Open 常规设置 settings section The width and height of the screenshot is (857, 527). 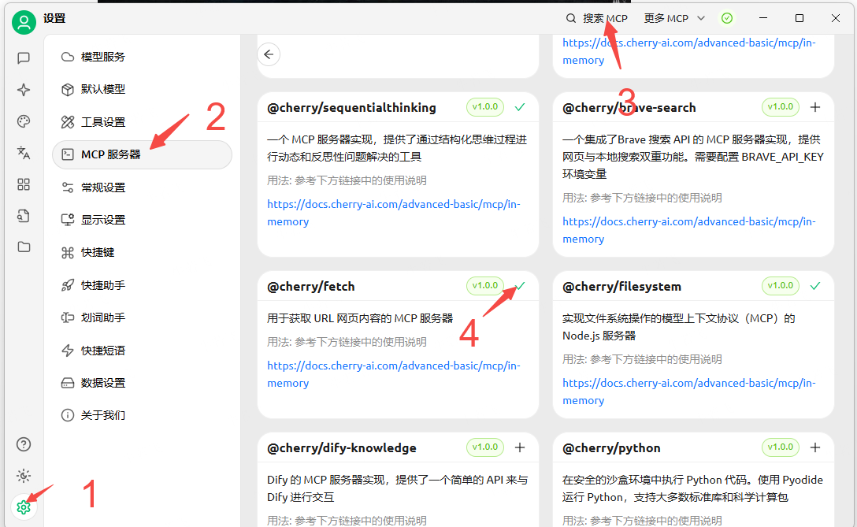coord(142,187)
